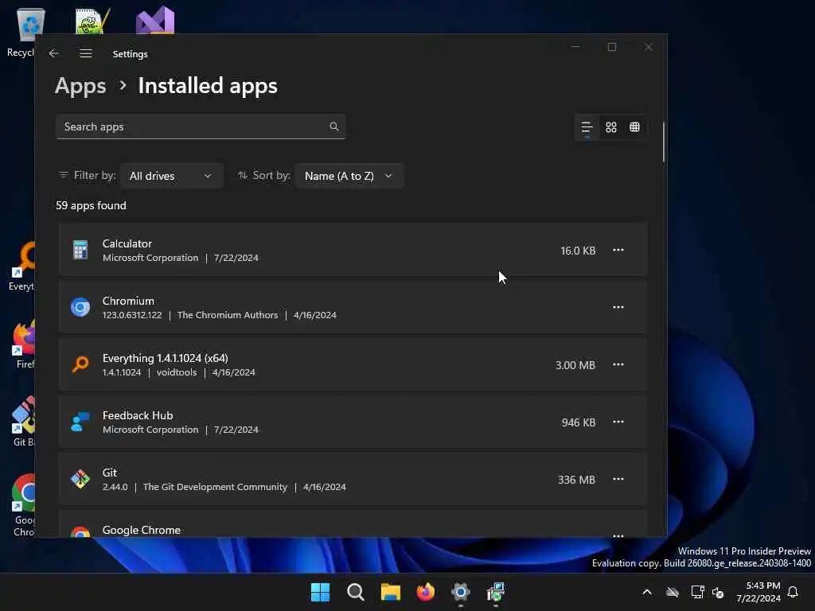Select the Everything desktop shortcut
The width and height of the screenshot is (815, 611).
[x=23, y=266]
